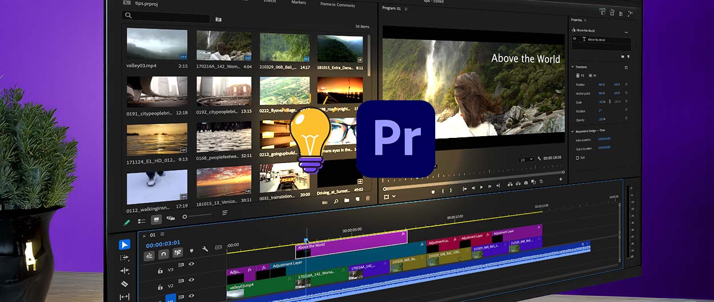714x302 pixels.
Task: Collapse the Transform section
Action: coord(572,67)
